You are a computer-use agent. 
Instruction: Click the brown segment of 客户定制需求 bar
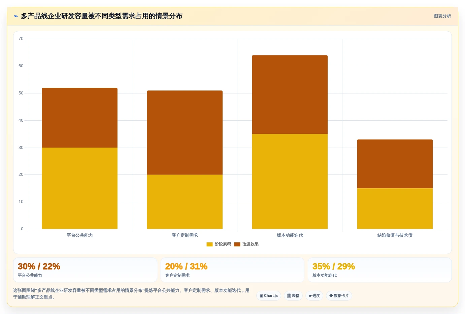pyautogui.click(x=185, y=132)
